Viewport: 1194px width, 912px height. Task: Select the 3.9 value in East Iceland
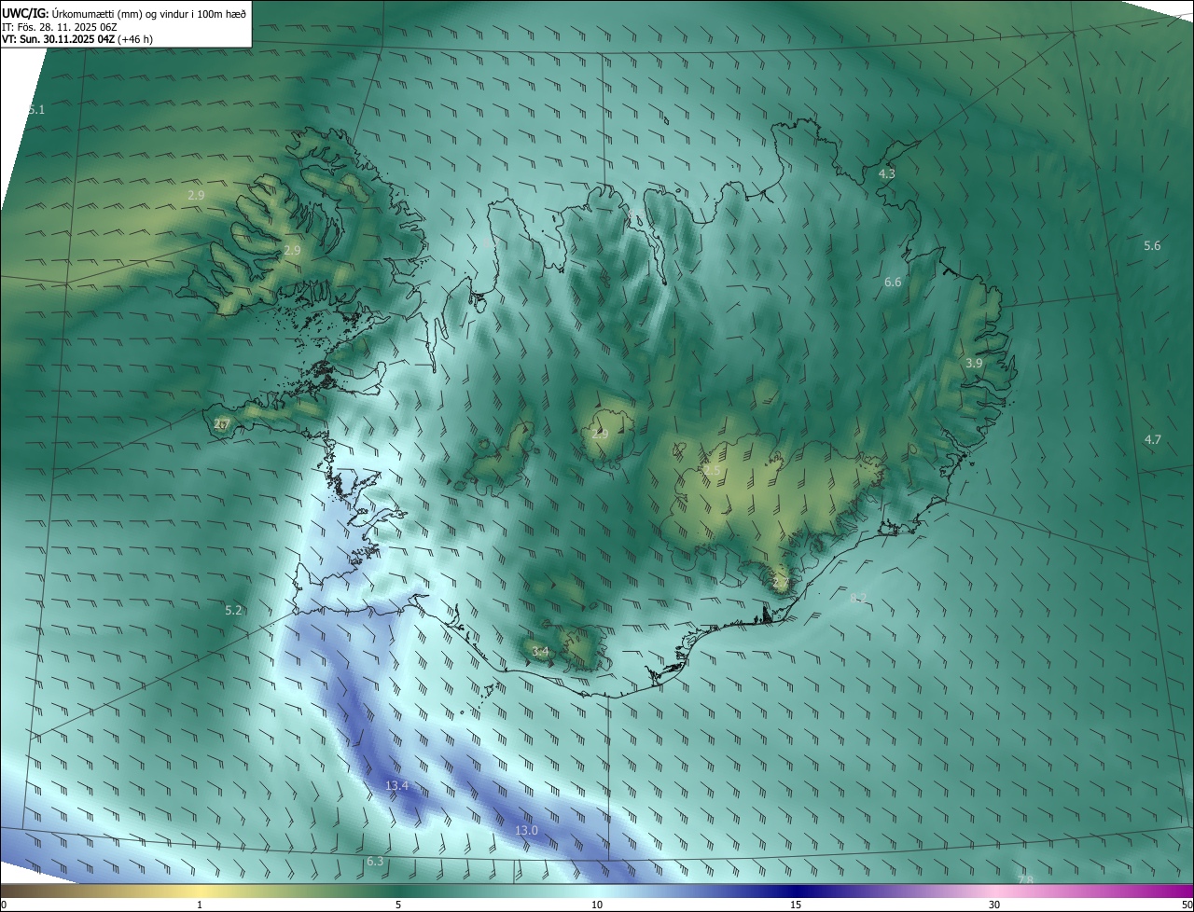(974, 363)
